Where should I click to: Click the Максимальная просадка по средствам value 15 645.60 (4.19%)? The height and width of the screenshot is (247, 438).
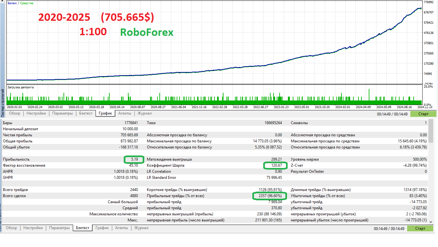[x=412, y=141]
